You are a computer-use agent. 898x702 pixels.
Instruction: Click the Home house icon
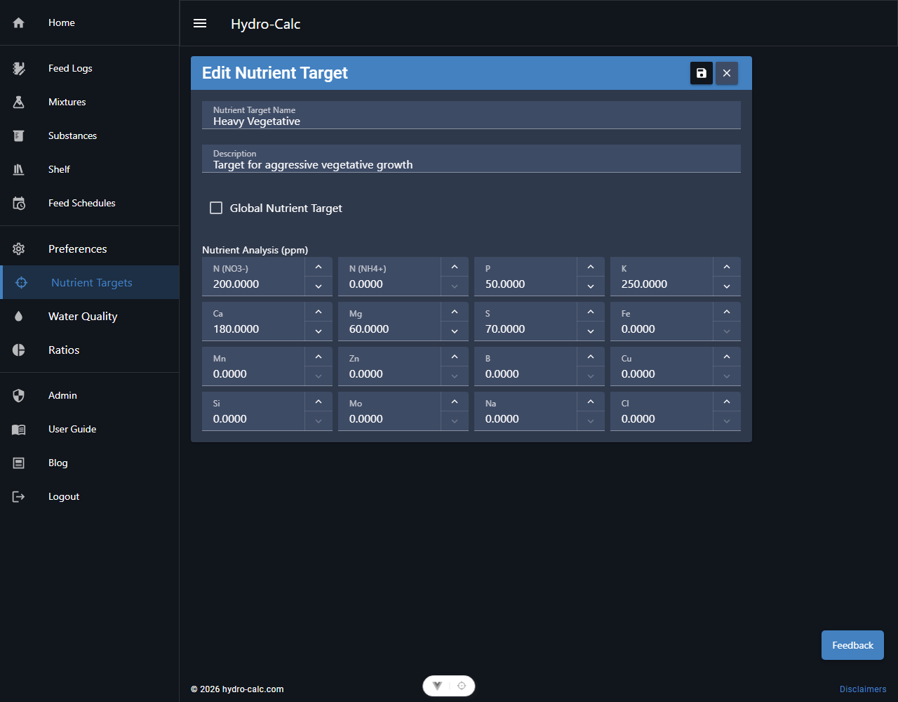tap(19, 23)
